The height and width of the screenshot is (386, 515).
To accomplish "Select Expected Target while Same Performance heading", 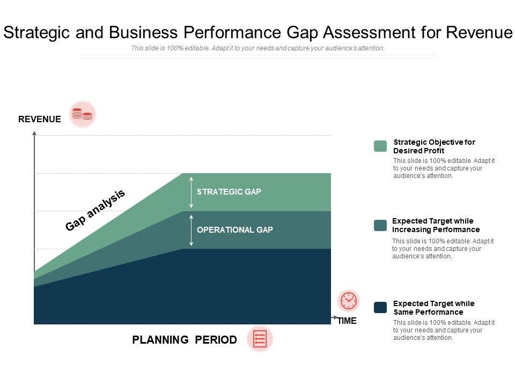I will 433,308.
